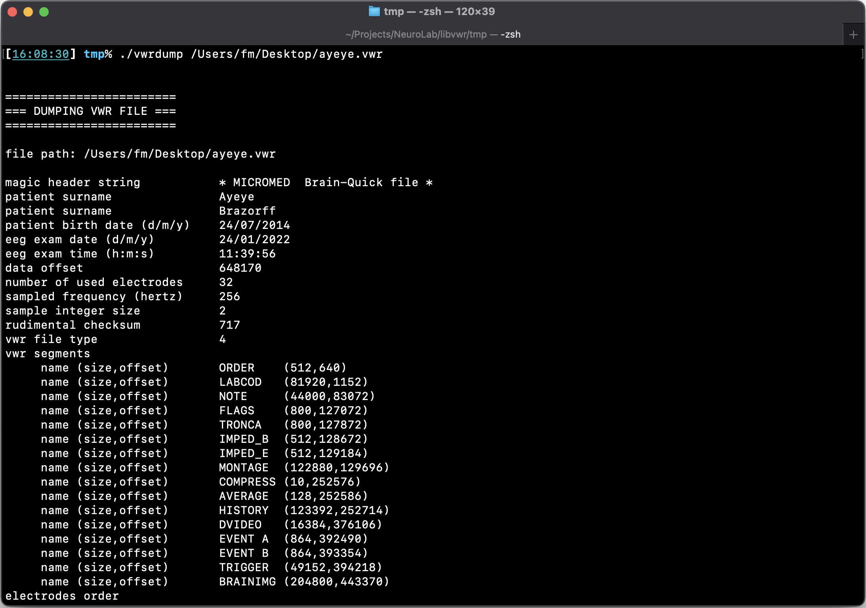Click the blue tmp prompt text
866x608 pixels.
[93, 54]
